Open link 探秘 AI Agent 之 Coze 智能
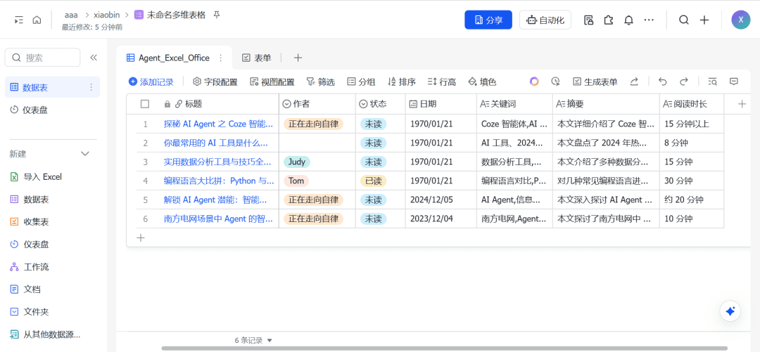 [x=219, y=124]
